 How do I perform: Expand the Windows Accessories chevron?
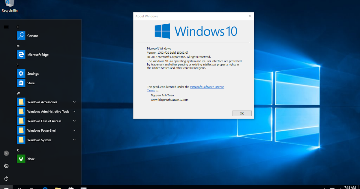pos(74,102)
